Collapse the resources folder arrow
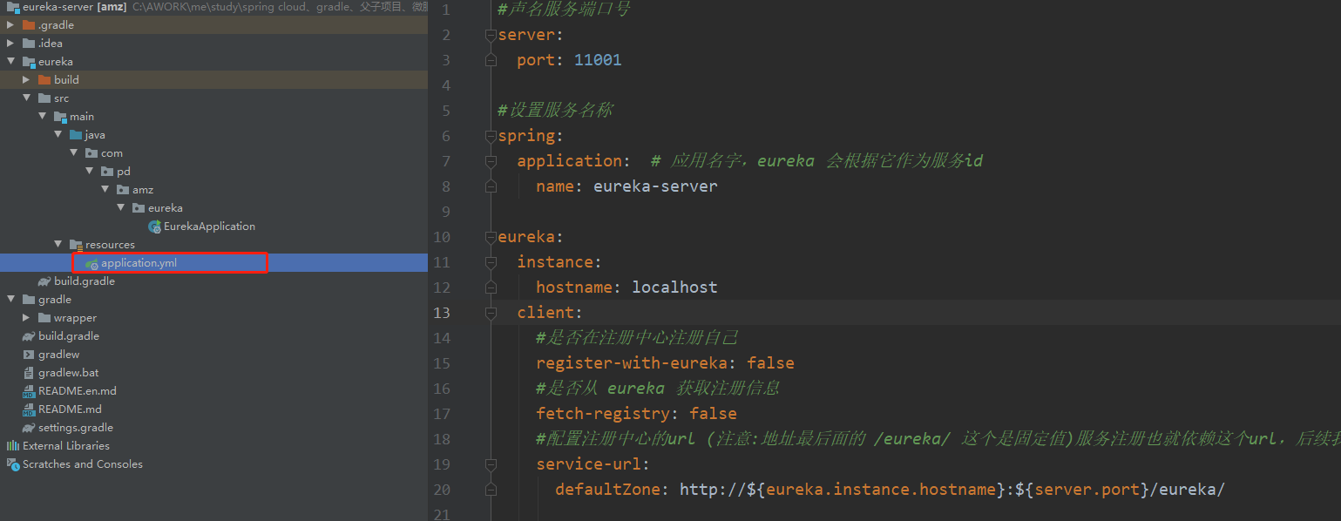This screenshot has width=1341, height=521. [x=58, y=245]
